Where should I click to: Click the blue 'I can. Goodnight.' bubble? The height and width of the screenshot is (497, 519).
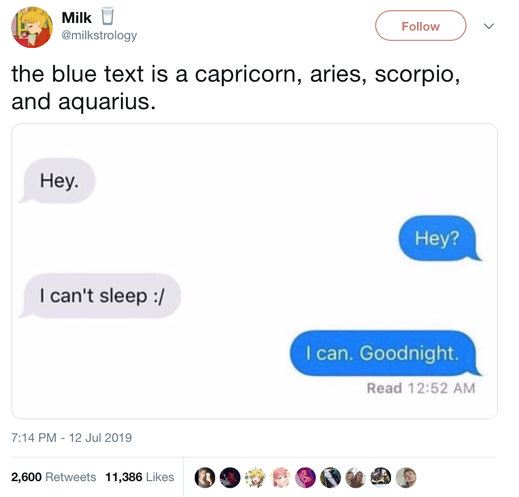383,353
